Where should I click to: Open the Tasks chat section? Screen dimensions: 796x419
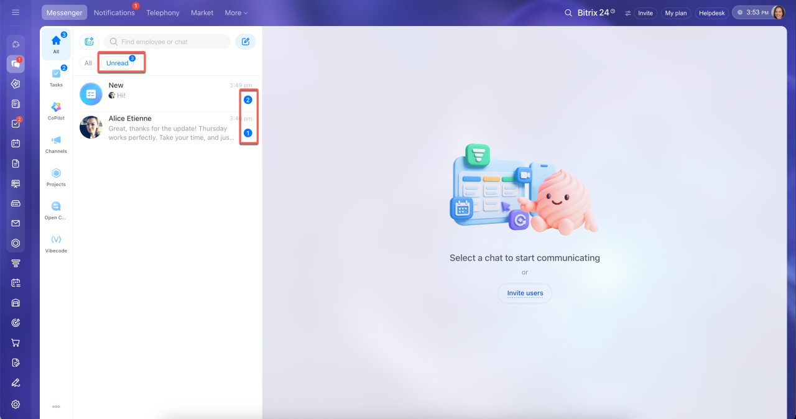pos(56,77)
